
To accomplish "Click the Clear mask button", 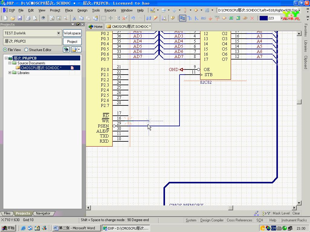I will [x=296, y=213].
